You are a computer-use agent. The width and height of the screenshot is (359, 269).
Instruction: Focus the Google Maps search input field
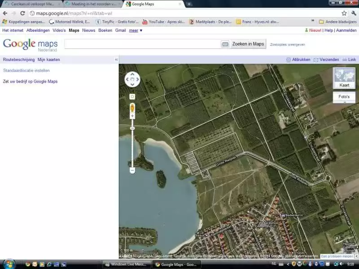coord(142,43)
